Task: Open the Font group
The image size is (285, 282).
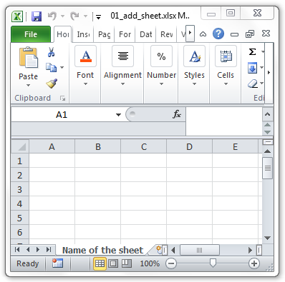Action: coord(85,66)
